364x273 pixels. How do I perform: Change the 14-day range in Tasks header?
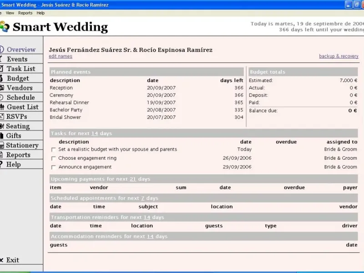click(95, 133)
